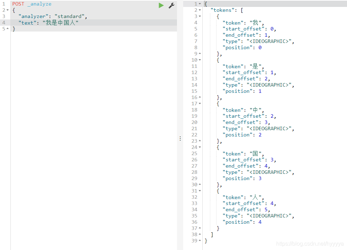Fold the token object at response line 10
The width and height of the screenshot is (347, 250).
[200, 60]
